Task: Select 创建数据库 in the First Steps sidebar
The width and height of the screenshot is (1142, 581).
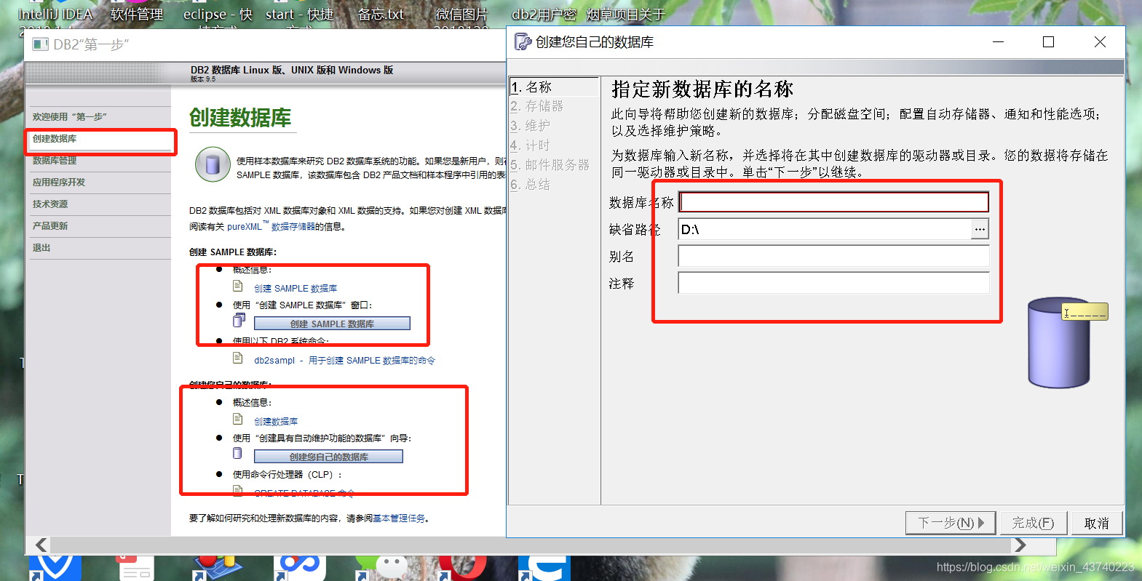Action: (55, 139)
